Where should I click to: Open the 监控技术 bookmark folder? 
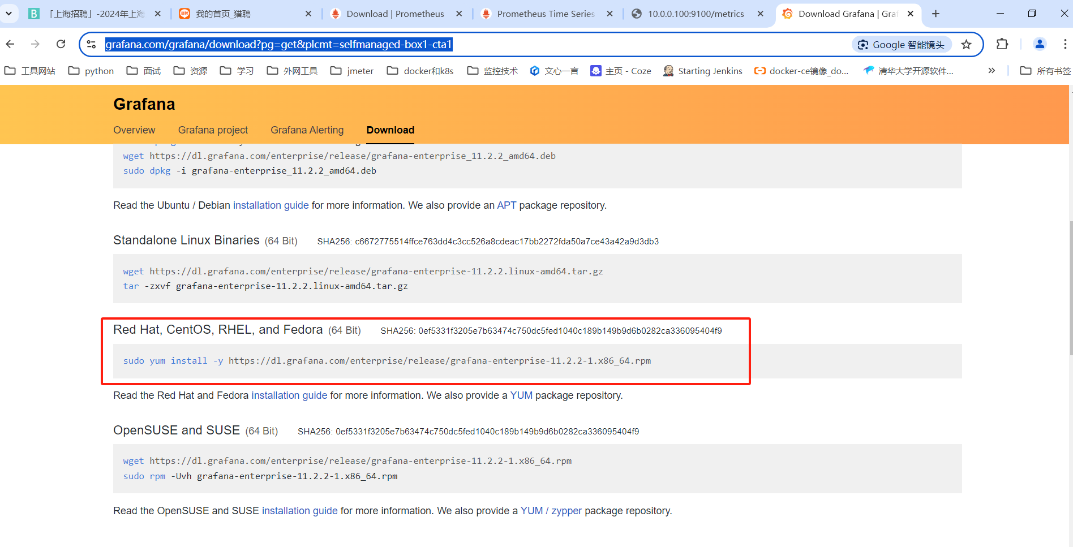click(493, 71)
